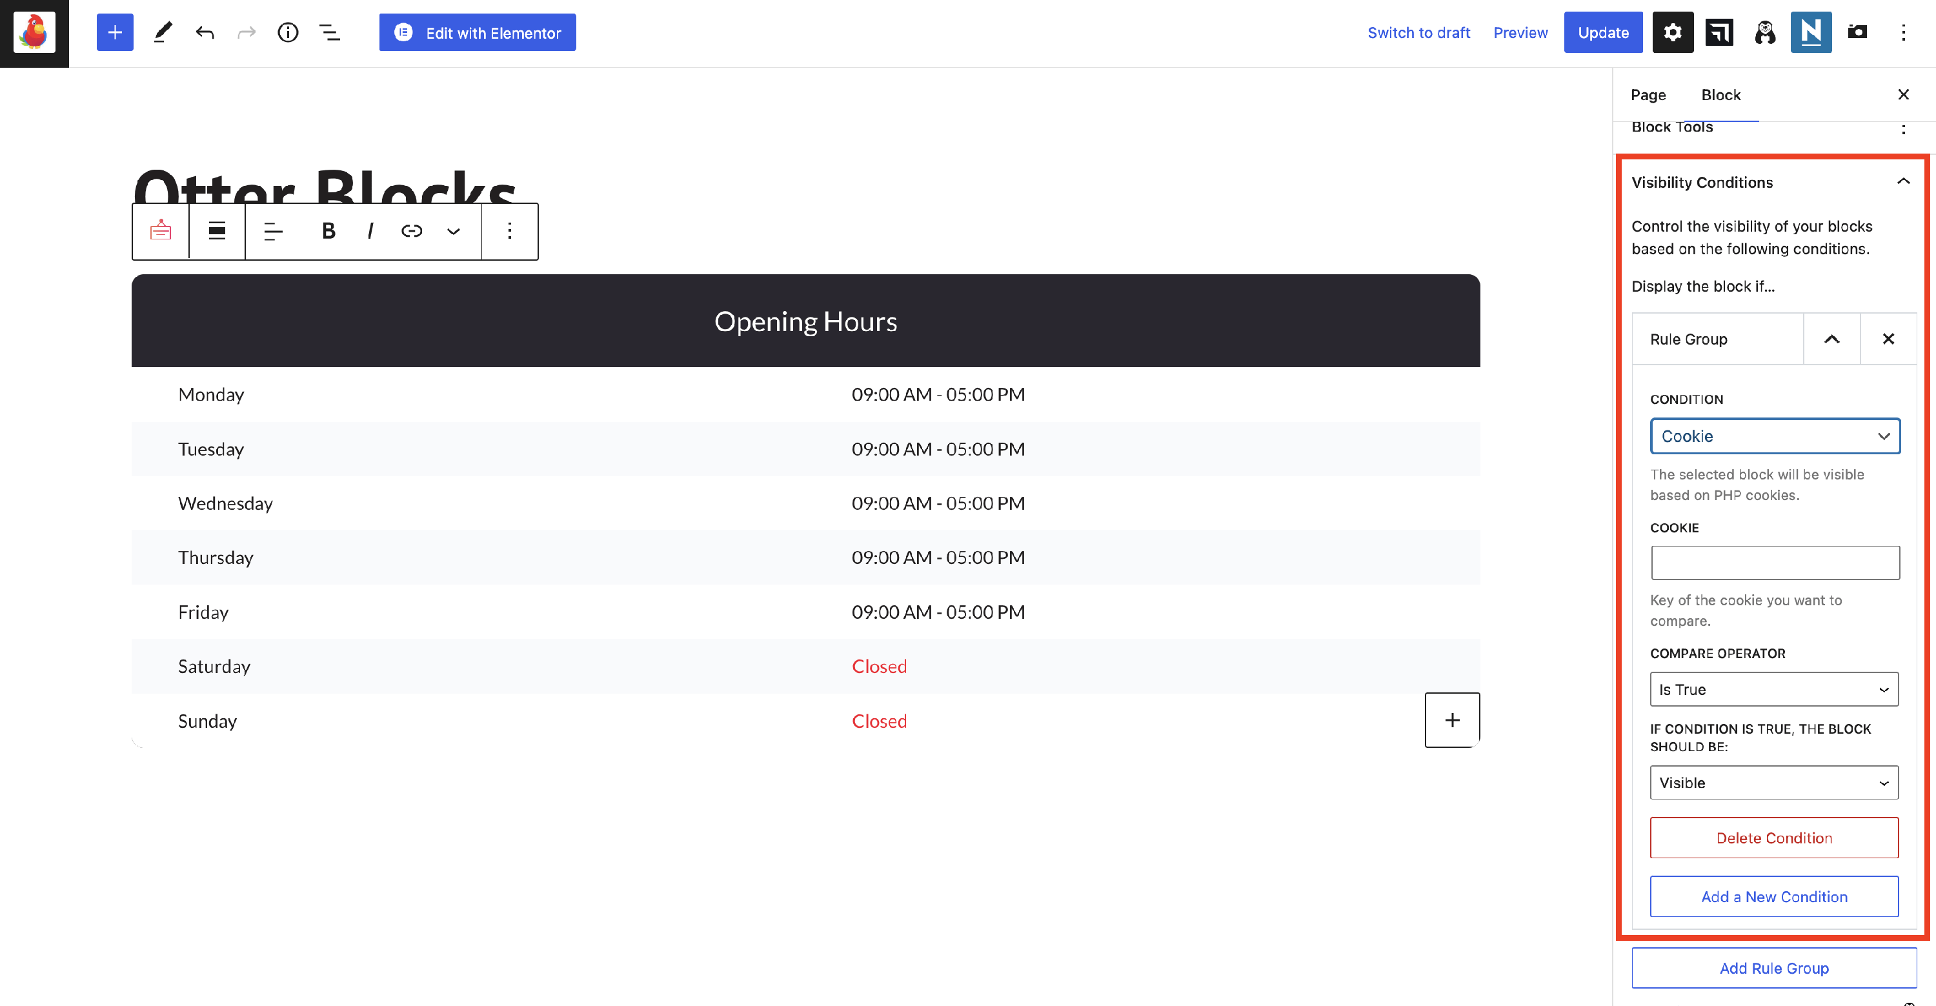Open the List View icon
This screenshot has height=1006, width=1936.
coord(329,32)
